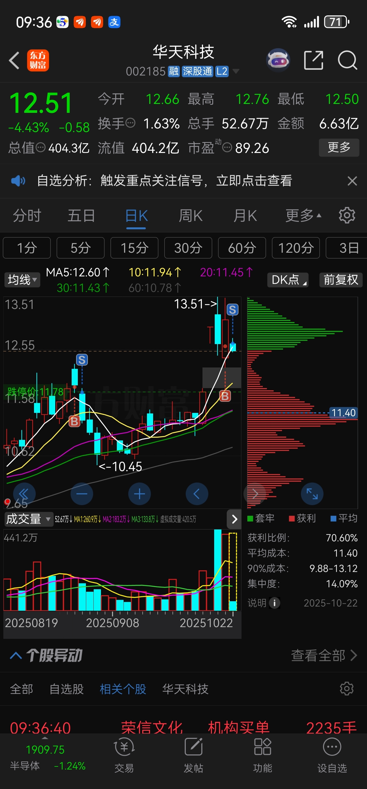Zoom out chart with minus icon
Image resolution: width=367 pixels, height=789 pixels.
82,494
